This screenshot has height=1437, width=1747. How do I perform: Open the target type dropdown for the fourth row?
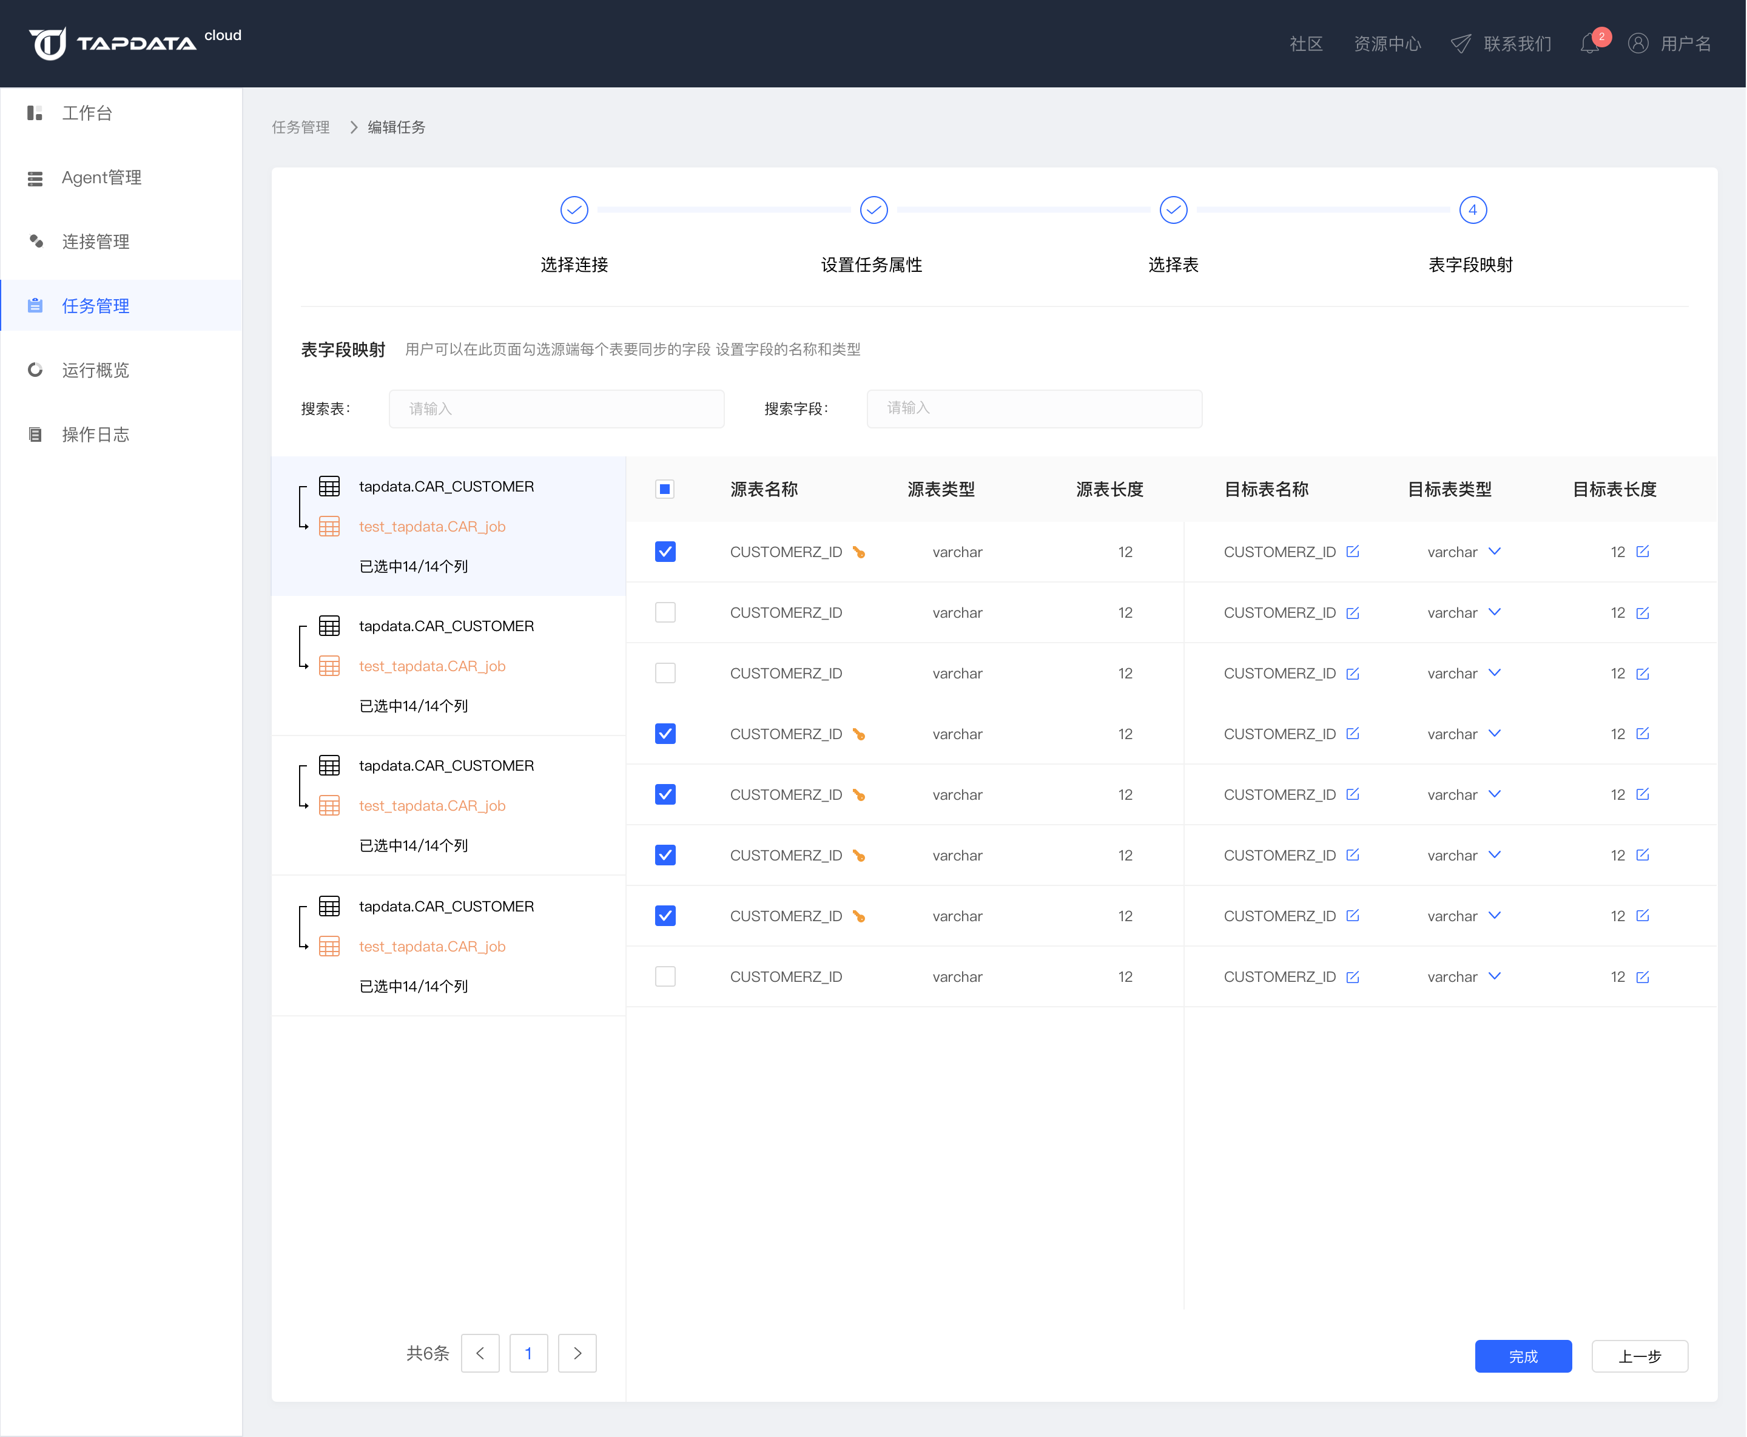pos(1495,734)
